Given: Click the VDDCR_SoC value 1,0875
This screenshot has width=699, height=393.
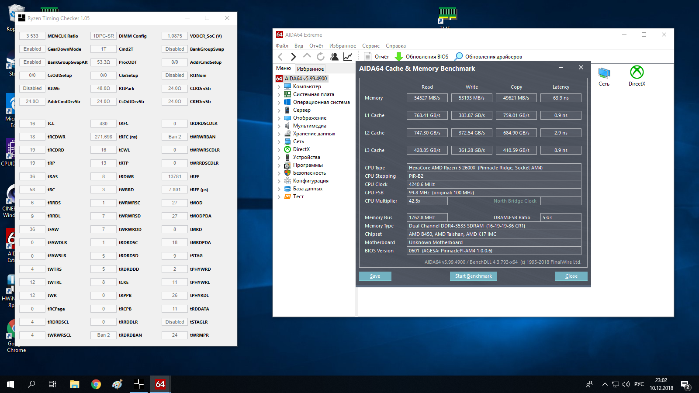Looking at the screenshot, I should click(175, 36).
